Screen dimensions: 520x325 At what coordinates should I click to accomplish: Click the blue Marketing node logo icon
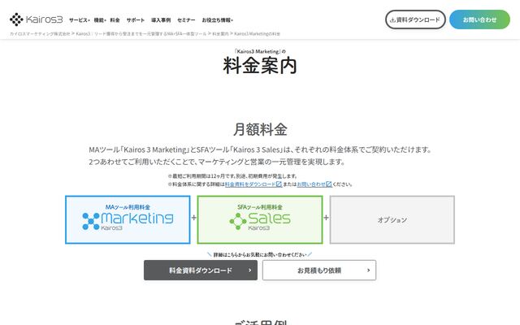point(91,221)
